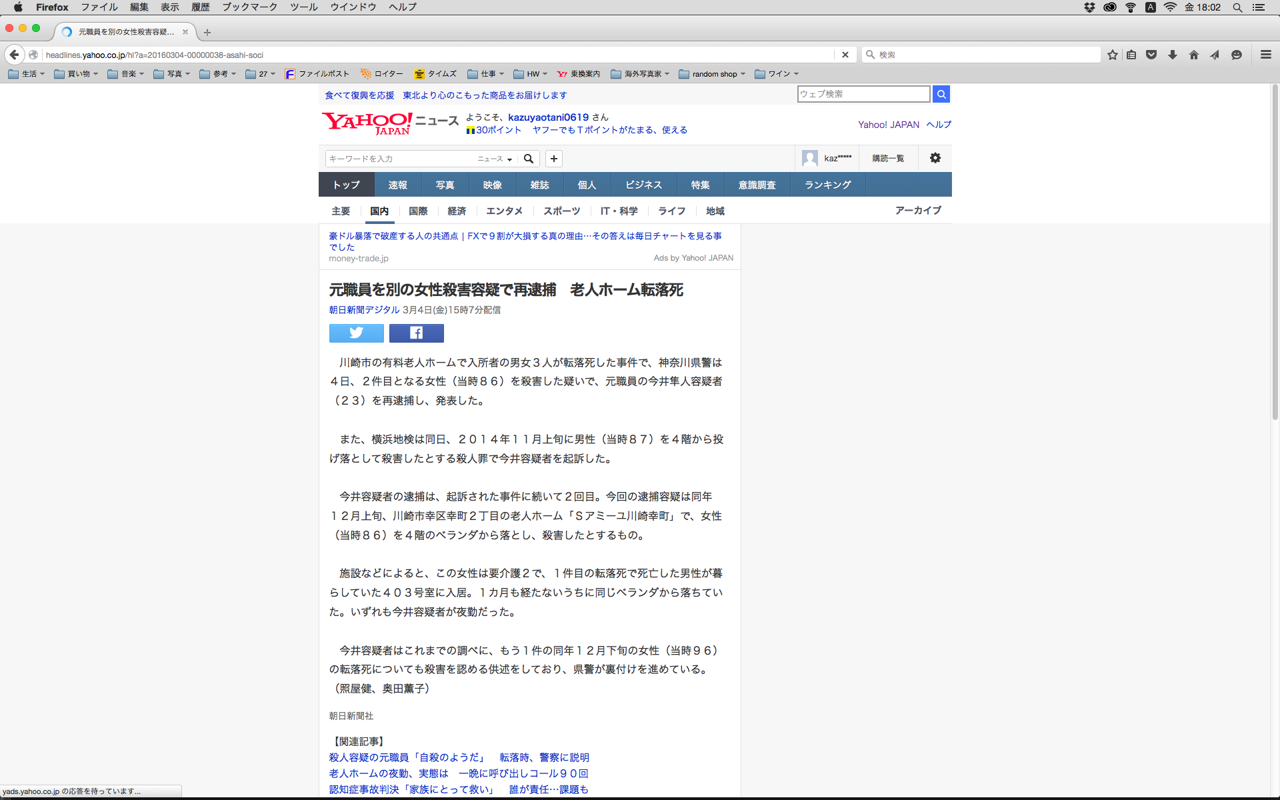The image size is (1280, 800).
Task: Open the 海外写真家 bookmark folder dropdown
Action: pos(640,74)
